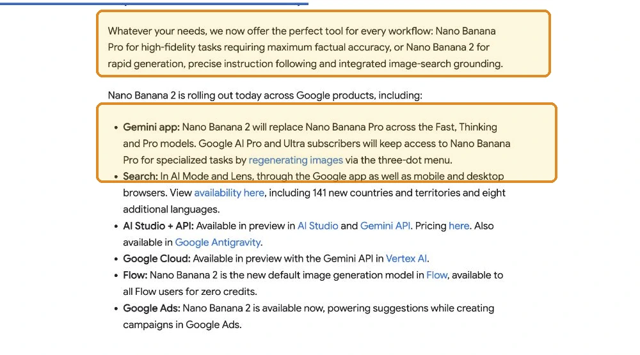Open the 'AI Studio' hyperlink

(x=317, y=226)
